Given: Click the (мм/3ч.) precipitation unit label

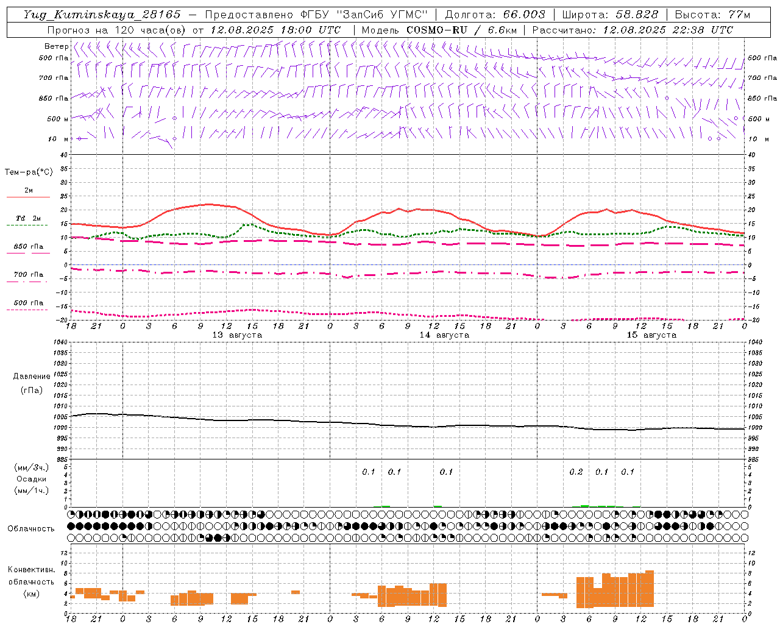Looking at the screenshot, I should click(31, 468).
